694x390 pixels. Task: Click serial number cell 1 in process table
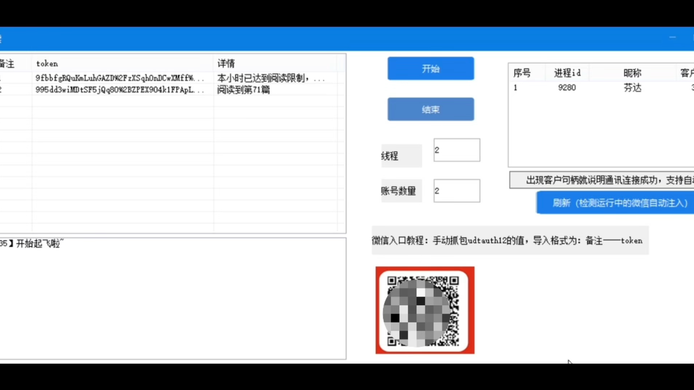[515, 88]
